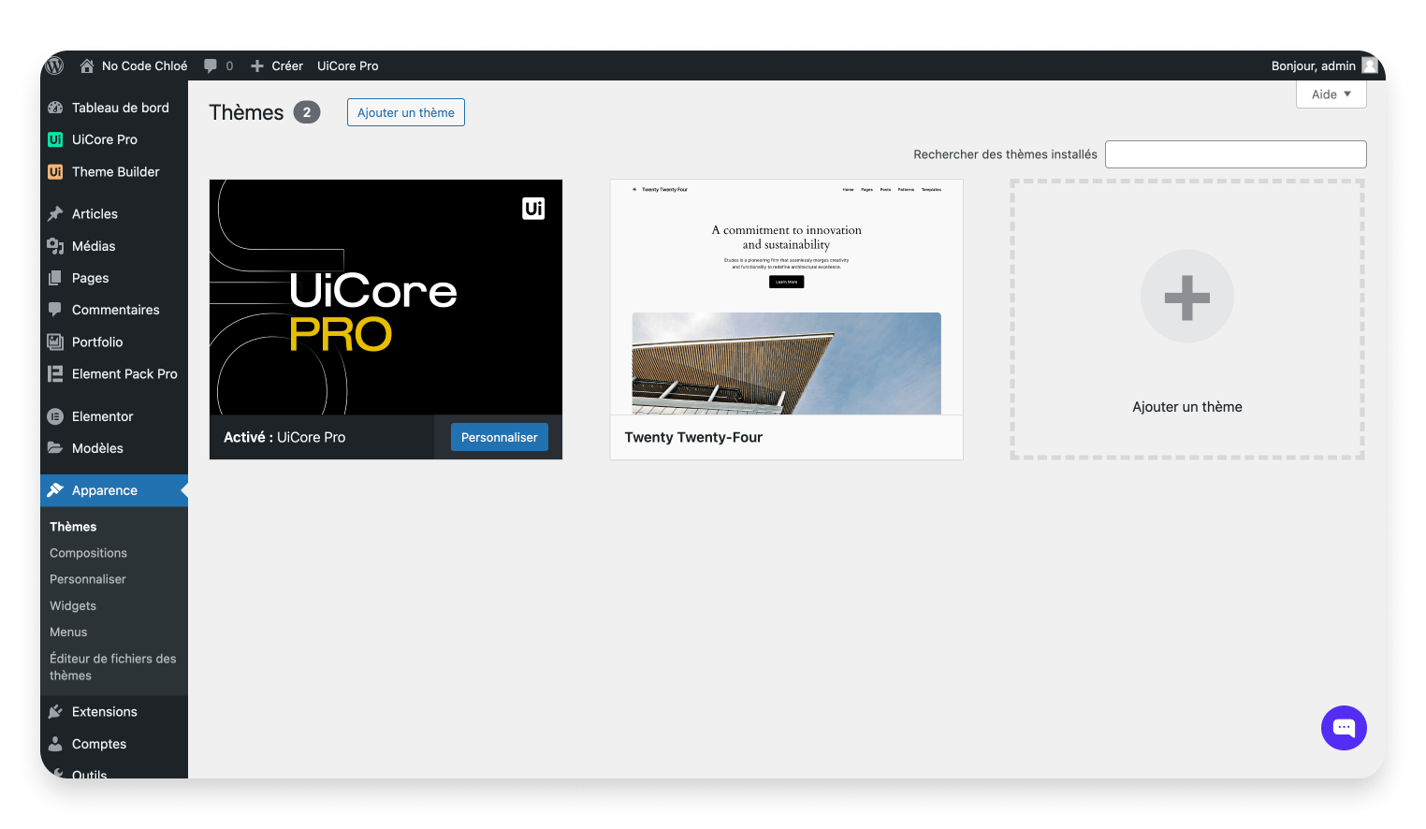This screenshot has width=1426, height=829.
Task: Click the Twenty Twenty-Four theme name
Action: [693, 437]
